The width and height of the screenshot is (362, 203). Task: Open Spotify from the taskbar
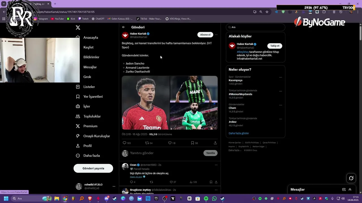(206, 198)
